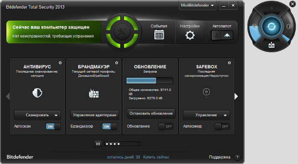Click the осталось дней: 30 link
The image size is (298, 164).
click(x=123, y=157)
